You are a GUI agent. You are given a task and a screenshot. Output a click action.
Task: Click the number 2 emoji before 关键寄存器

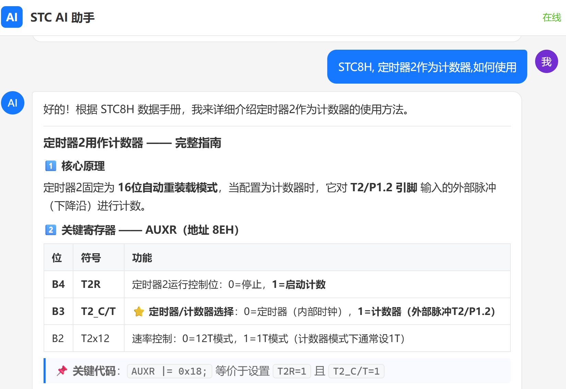click(51, 230)
